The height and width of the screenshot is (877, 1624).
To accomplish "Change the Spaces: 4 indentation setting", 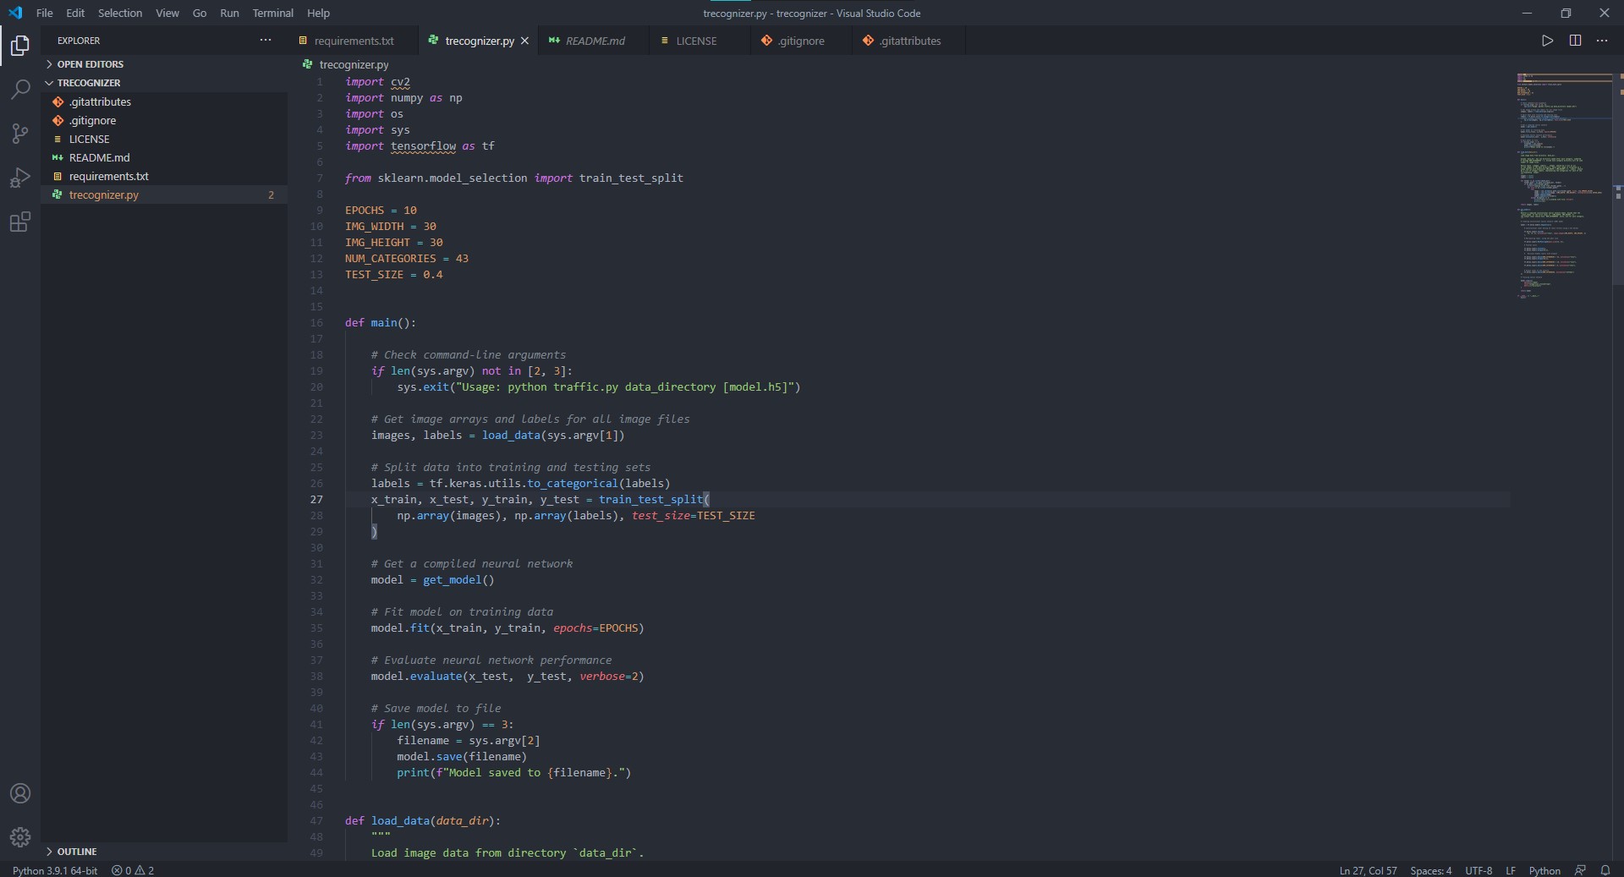I will pyautogui.click(x=1430, y=870).
